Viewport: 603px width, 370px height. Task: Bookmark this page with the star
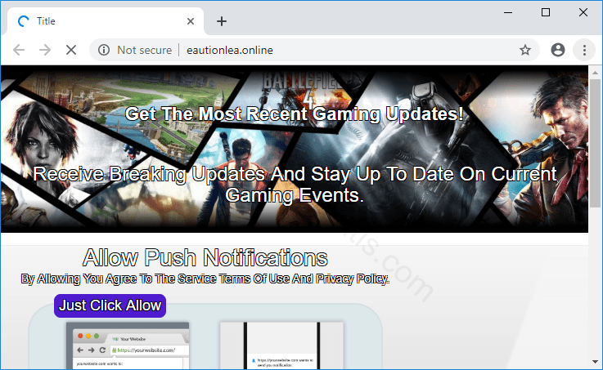coord(525,50)
